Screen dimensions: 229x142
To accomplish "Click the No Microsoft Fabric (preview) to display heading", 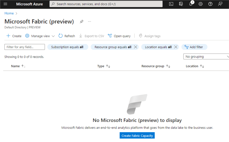I will (x=137, y=120).
